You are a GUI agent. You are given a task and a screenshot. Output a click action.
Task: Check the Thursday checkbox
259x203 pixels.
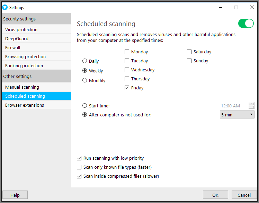pos(127,79)
